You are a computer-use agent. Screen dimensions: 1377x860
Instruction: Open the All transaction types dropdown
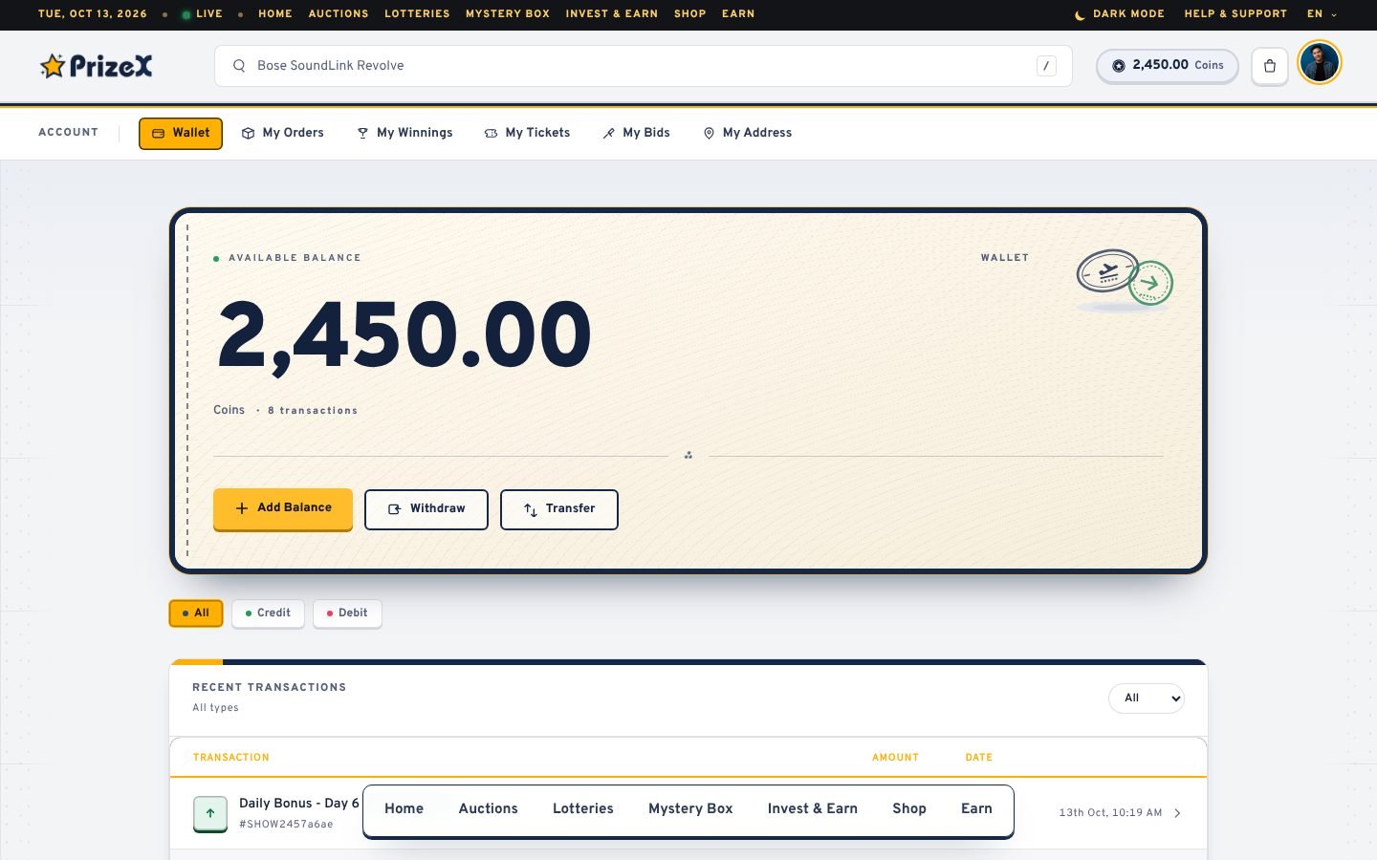(1146, 699)
